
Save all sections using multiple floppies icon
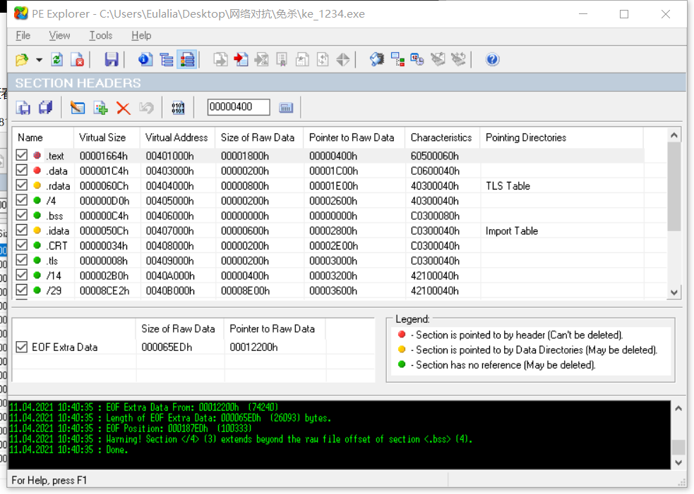(x=46, y=108)
